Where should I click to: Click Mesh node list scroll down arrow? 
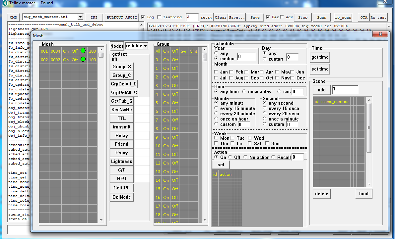click(x=101, y=220)
